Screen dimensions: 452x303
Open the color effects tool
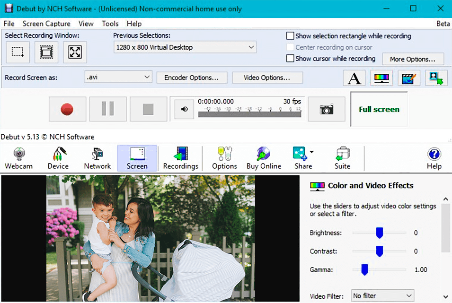coord(381,78)
